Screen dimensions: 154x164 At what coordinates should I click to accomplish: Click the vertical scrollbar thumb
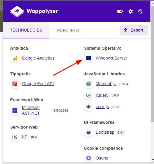point(153,64)
